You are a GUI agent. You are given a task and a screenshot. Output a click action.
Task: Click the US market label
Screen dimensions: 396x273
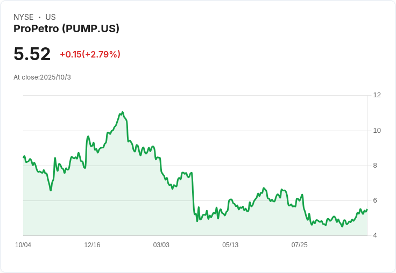(x=51, y=17)
